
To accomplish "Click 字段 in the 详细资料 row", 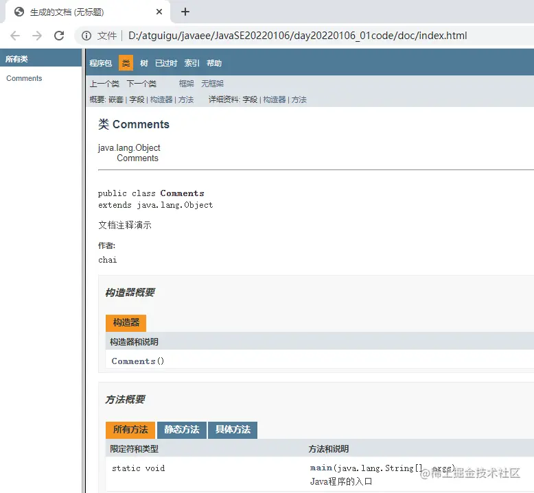I will tap(250, 99).
